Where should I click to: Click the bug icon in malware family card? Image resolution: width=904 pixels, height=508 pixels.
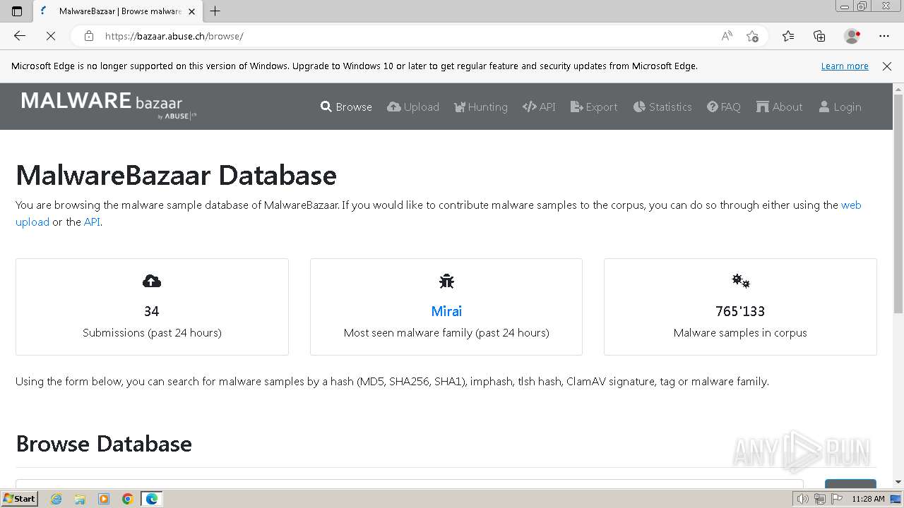[x=446, y=282]
